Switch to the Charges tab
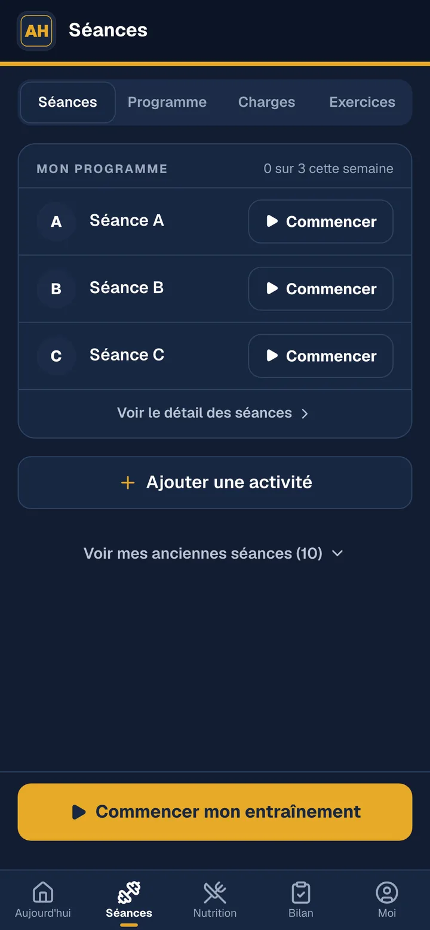This screenshot has height=930, width=430. tap(266, 102)
